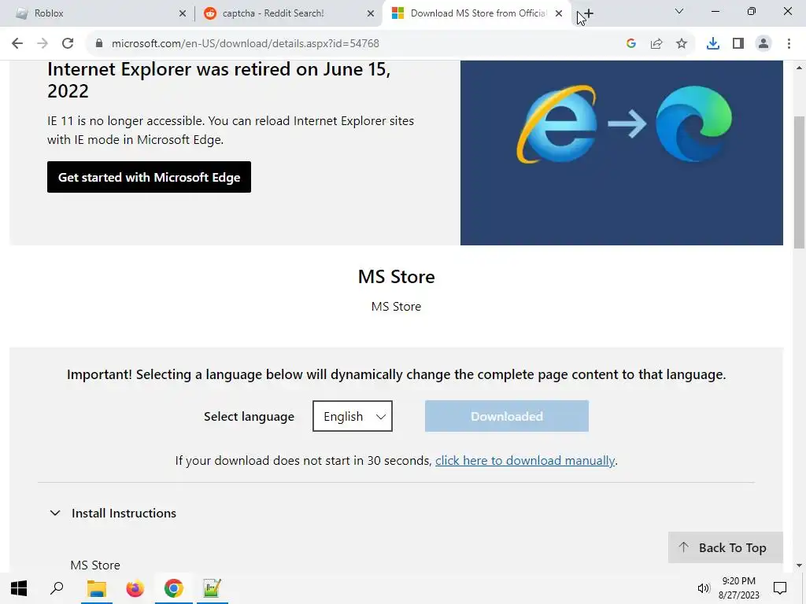Screen dimensions: 806x604
Task: Click the Downloaded button
Action: [x=507, y=416]
